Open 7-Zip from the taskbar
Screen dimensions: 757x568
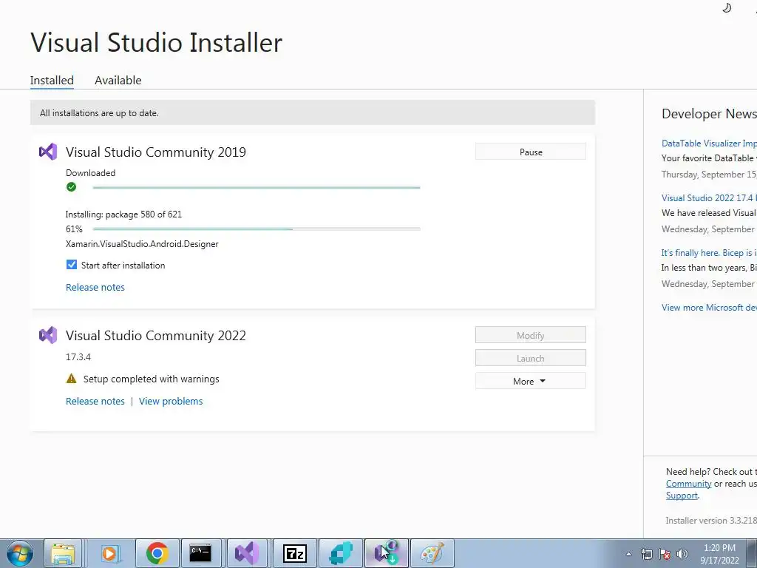294,553
